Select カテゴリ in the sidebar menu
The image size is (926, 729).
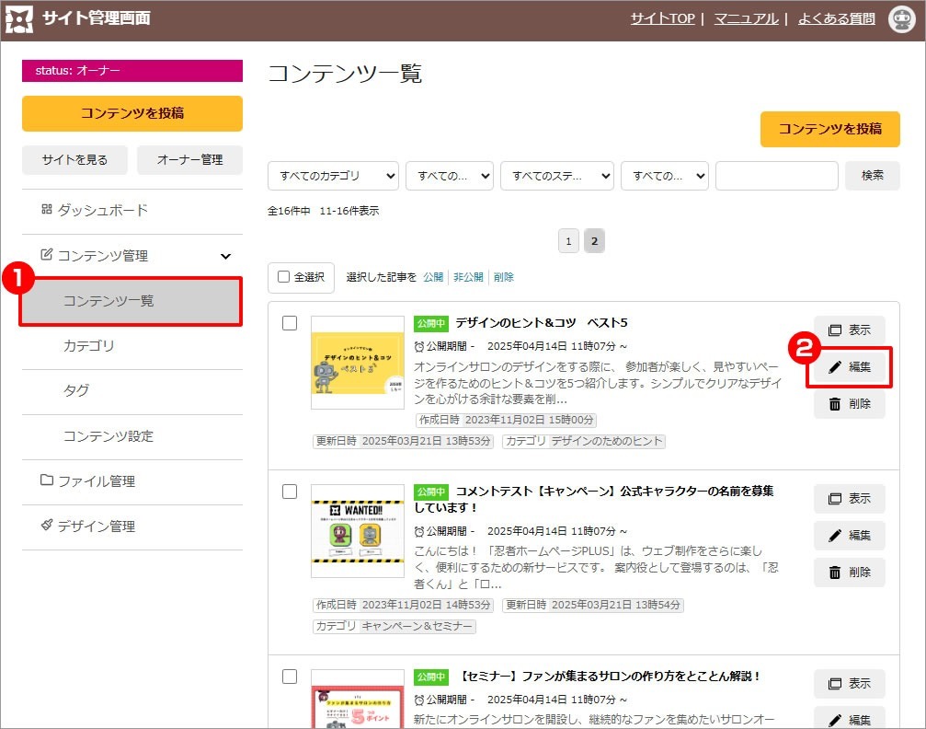pos(89,346)
